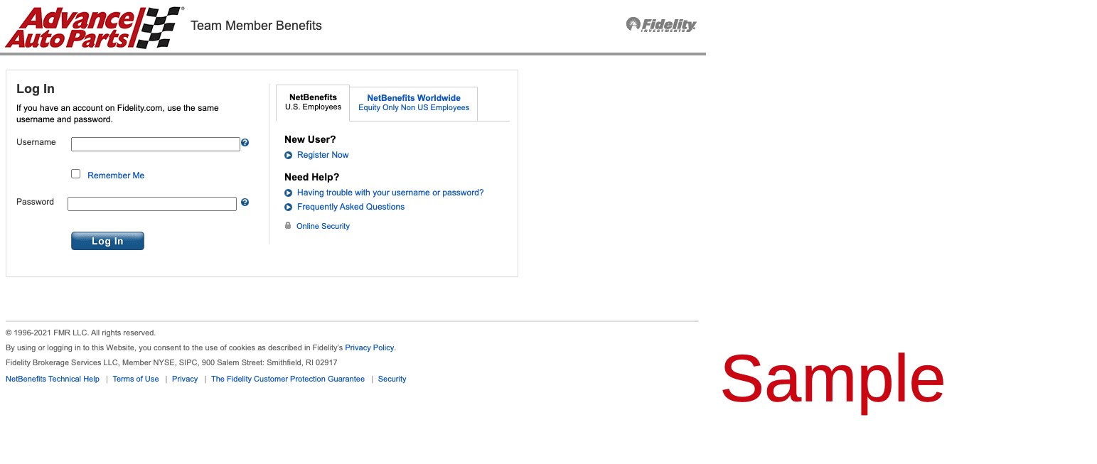Image resolution: width=1097 pixels, height=464 pixels.
Task: Select the NetBenefits U.S. Employees tab
Action: pos(313,102)
